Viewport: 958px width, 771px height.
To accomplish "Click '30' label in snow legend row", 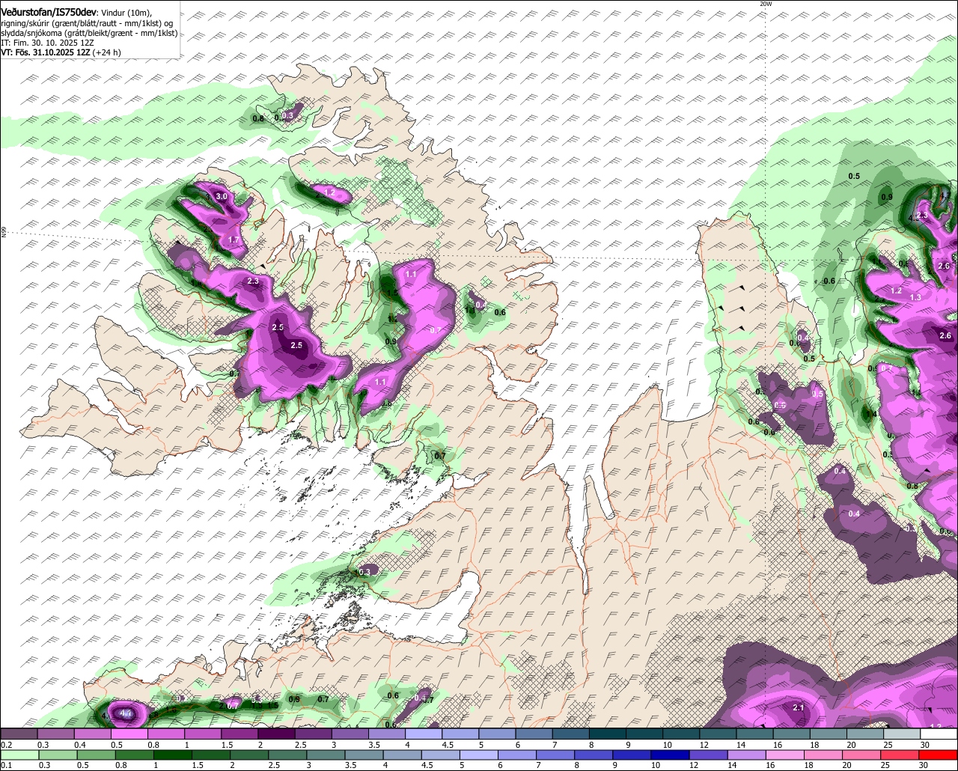I will pyautogui.click(x=925, y=745).
